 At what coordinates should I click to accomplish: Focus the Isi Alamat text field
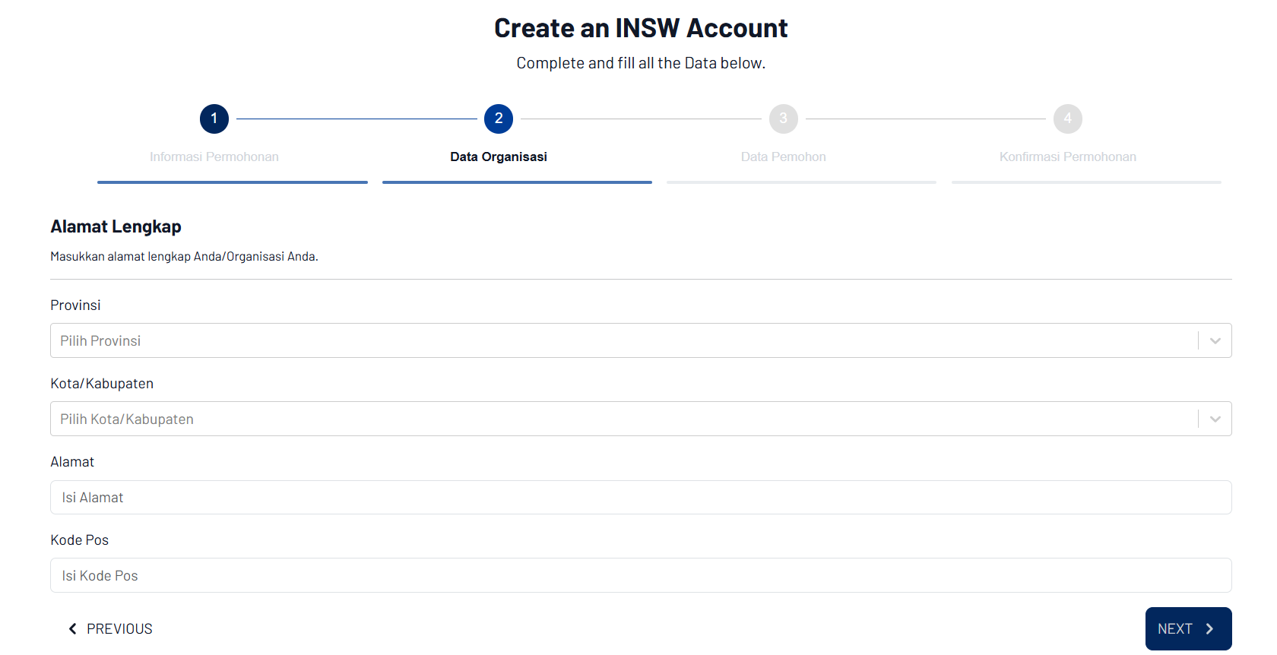[x=640, y=498]
